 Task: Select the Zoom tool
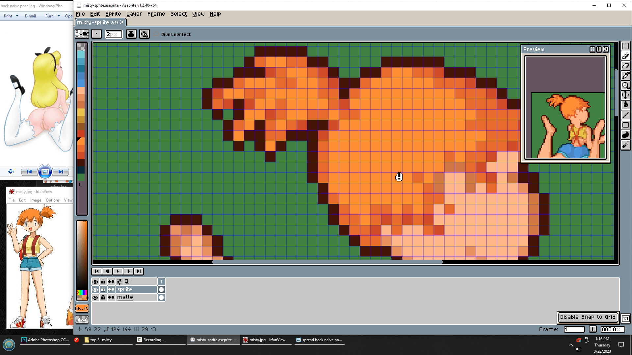(625, 85)
